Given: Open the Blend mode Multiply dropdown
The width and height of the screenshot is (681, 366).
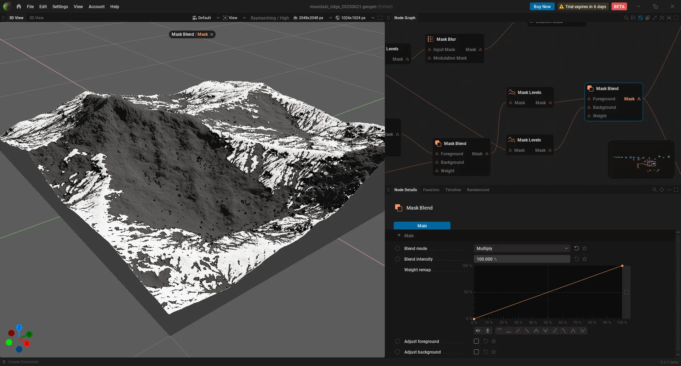Looking at the screenshot, I should coord(522,248).
